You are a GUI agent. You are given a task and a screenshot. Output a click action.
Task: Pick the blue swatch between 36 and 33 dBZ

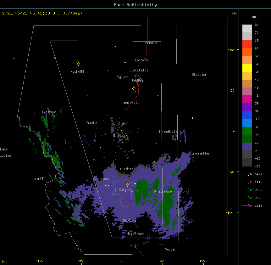[247, 115]
